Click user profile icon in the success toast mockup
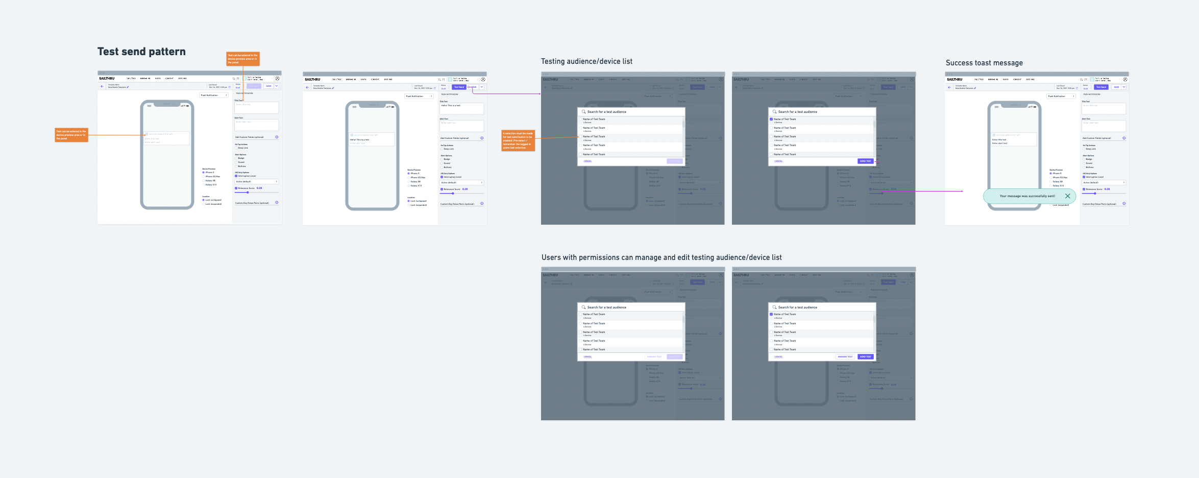The height and width of the screenshot is (478, 1199). click(x=1125, y=80)
